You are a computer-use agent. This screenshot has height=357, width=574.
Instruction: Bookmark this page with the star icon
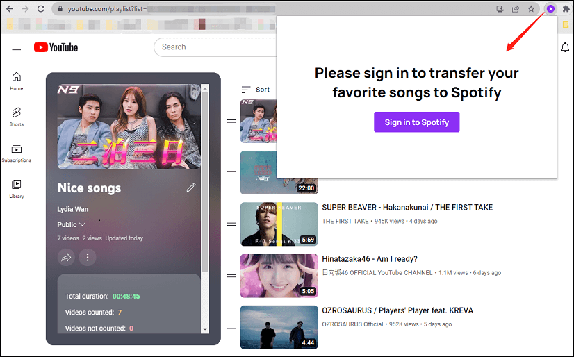(x=531, y=9)
